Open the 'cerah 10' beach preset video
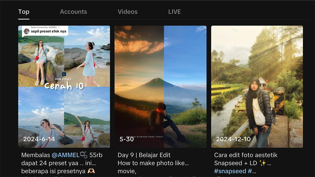Screen dimensions: 315x177 (64, 105)
